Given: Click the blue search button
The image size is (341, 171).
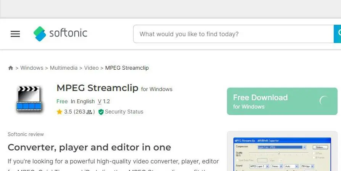Looking at the screenshot, I should tap(337, 34).
